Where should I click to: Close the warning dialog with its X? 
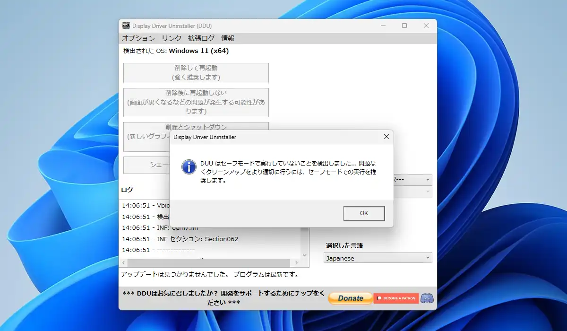[386, 137]
